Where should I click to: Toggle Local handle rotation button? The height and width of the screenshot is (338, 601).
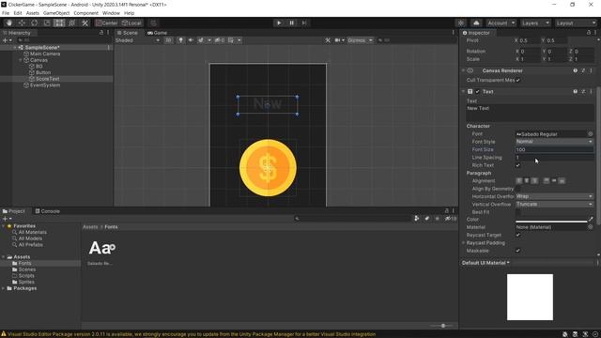tap(131, 23)
